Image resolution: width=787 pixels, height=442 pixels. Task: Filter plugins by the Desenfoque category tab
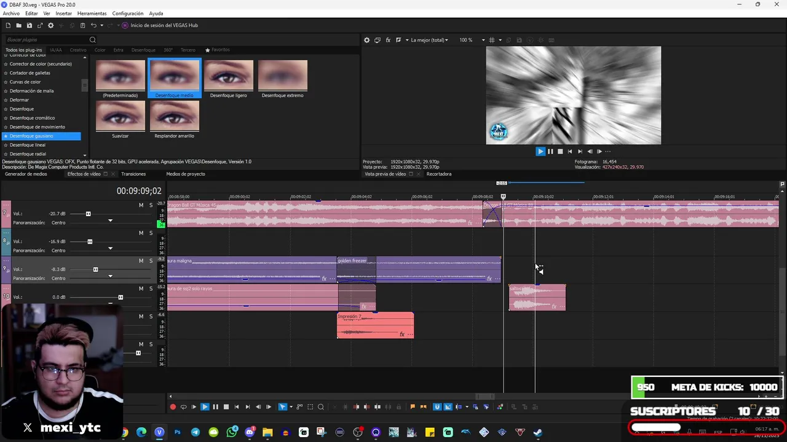point(143,50)
